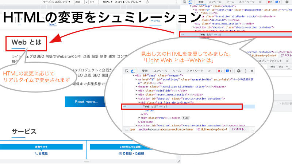Open the MENU link in the page header
The image size is (292, 164).
155,21
